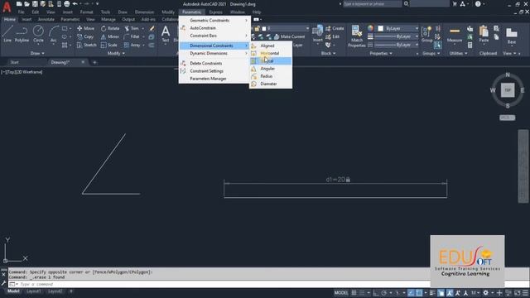Click the TOP face of ViewCube
This screenshot has height=298, width=530.
[x=508, y=90]
